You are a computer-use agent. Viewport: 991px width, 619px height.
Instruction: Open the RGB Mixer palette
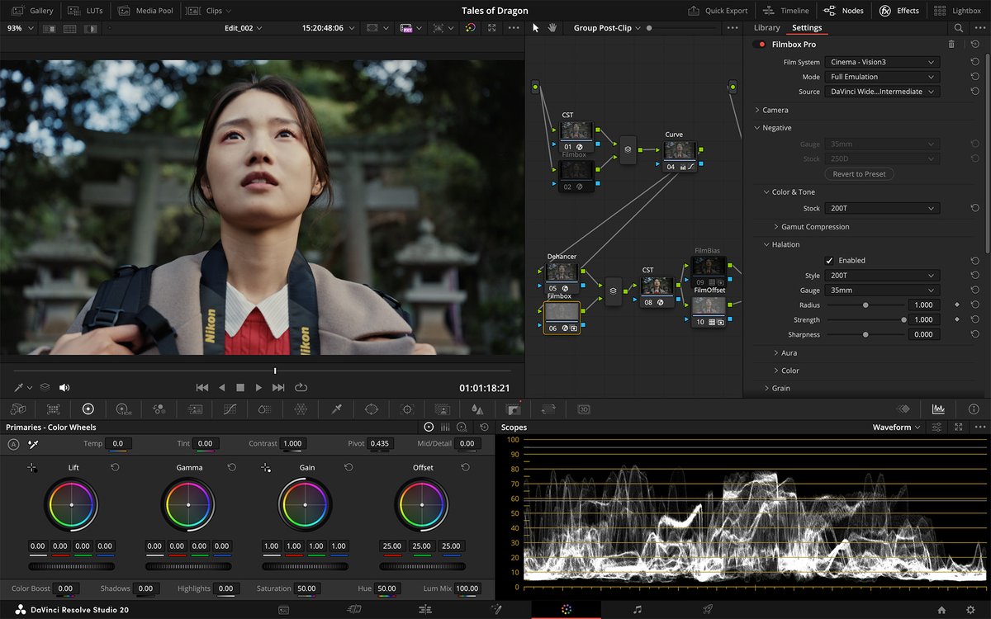159,409
